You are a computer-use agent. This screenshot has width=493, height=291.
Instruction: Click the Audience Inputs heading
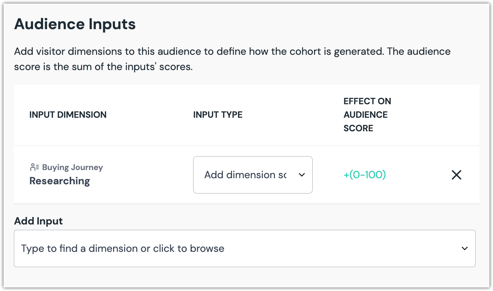click(x=75, y=24)
